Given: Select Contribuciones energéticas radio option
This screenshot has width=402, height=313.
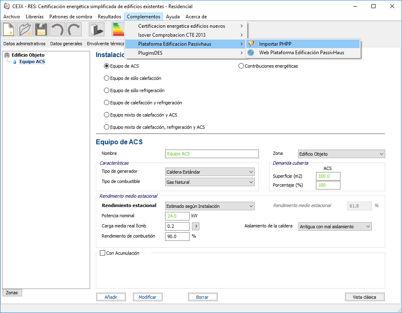Looking at the screenshot, I should (x=241, y=66).
